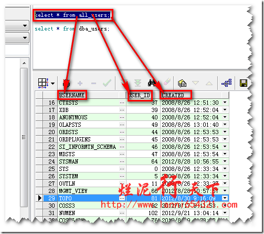Viewport: 264px width, 234px height.
Task: Open the first combo box on left panel
Action: pos(17,26)
